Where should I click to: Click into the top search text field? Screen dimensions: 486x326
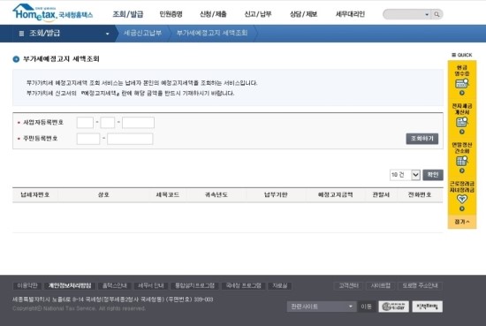pyautogui.click(x=404, y=14)
